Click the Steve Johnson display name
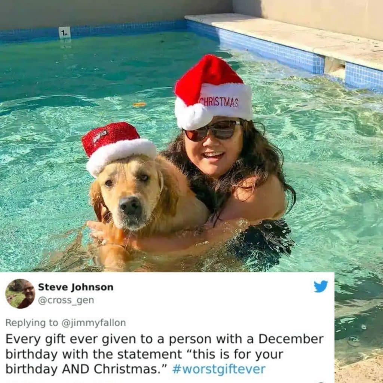The width and height of the screenshot is (383, 383). point(76,287)
